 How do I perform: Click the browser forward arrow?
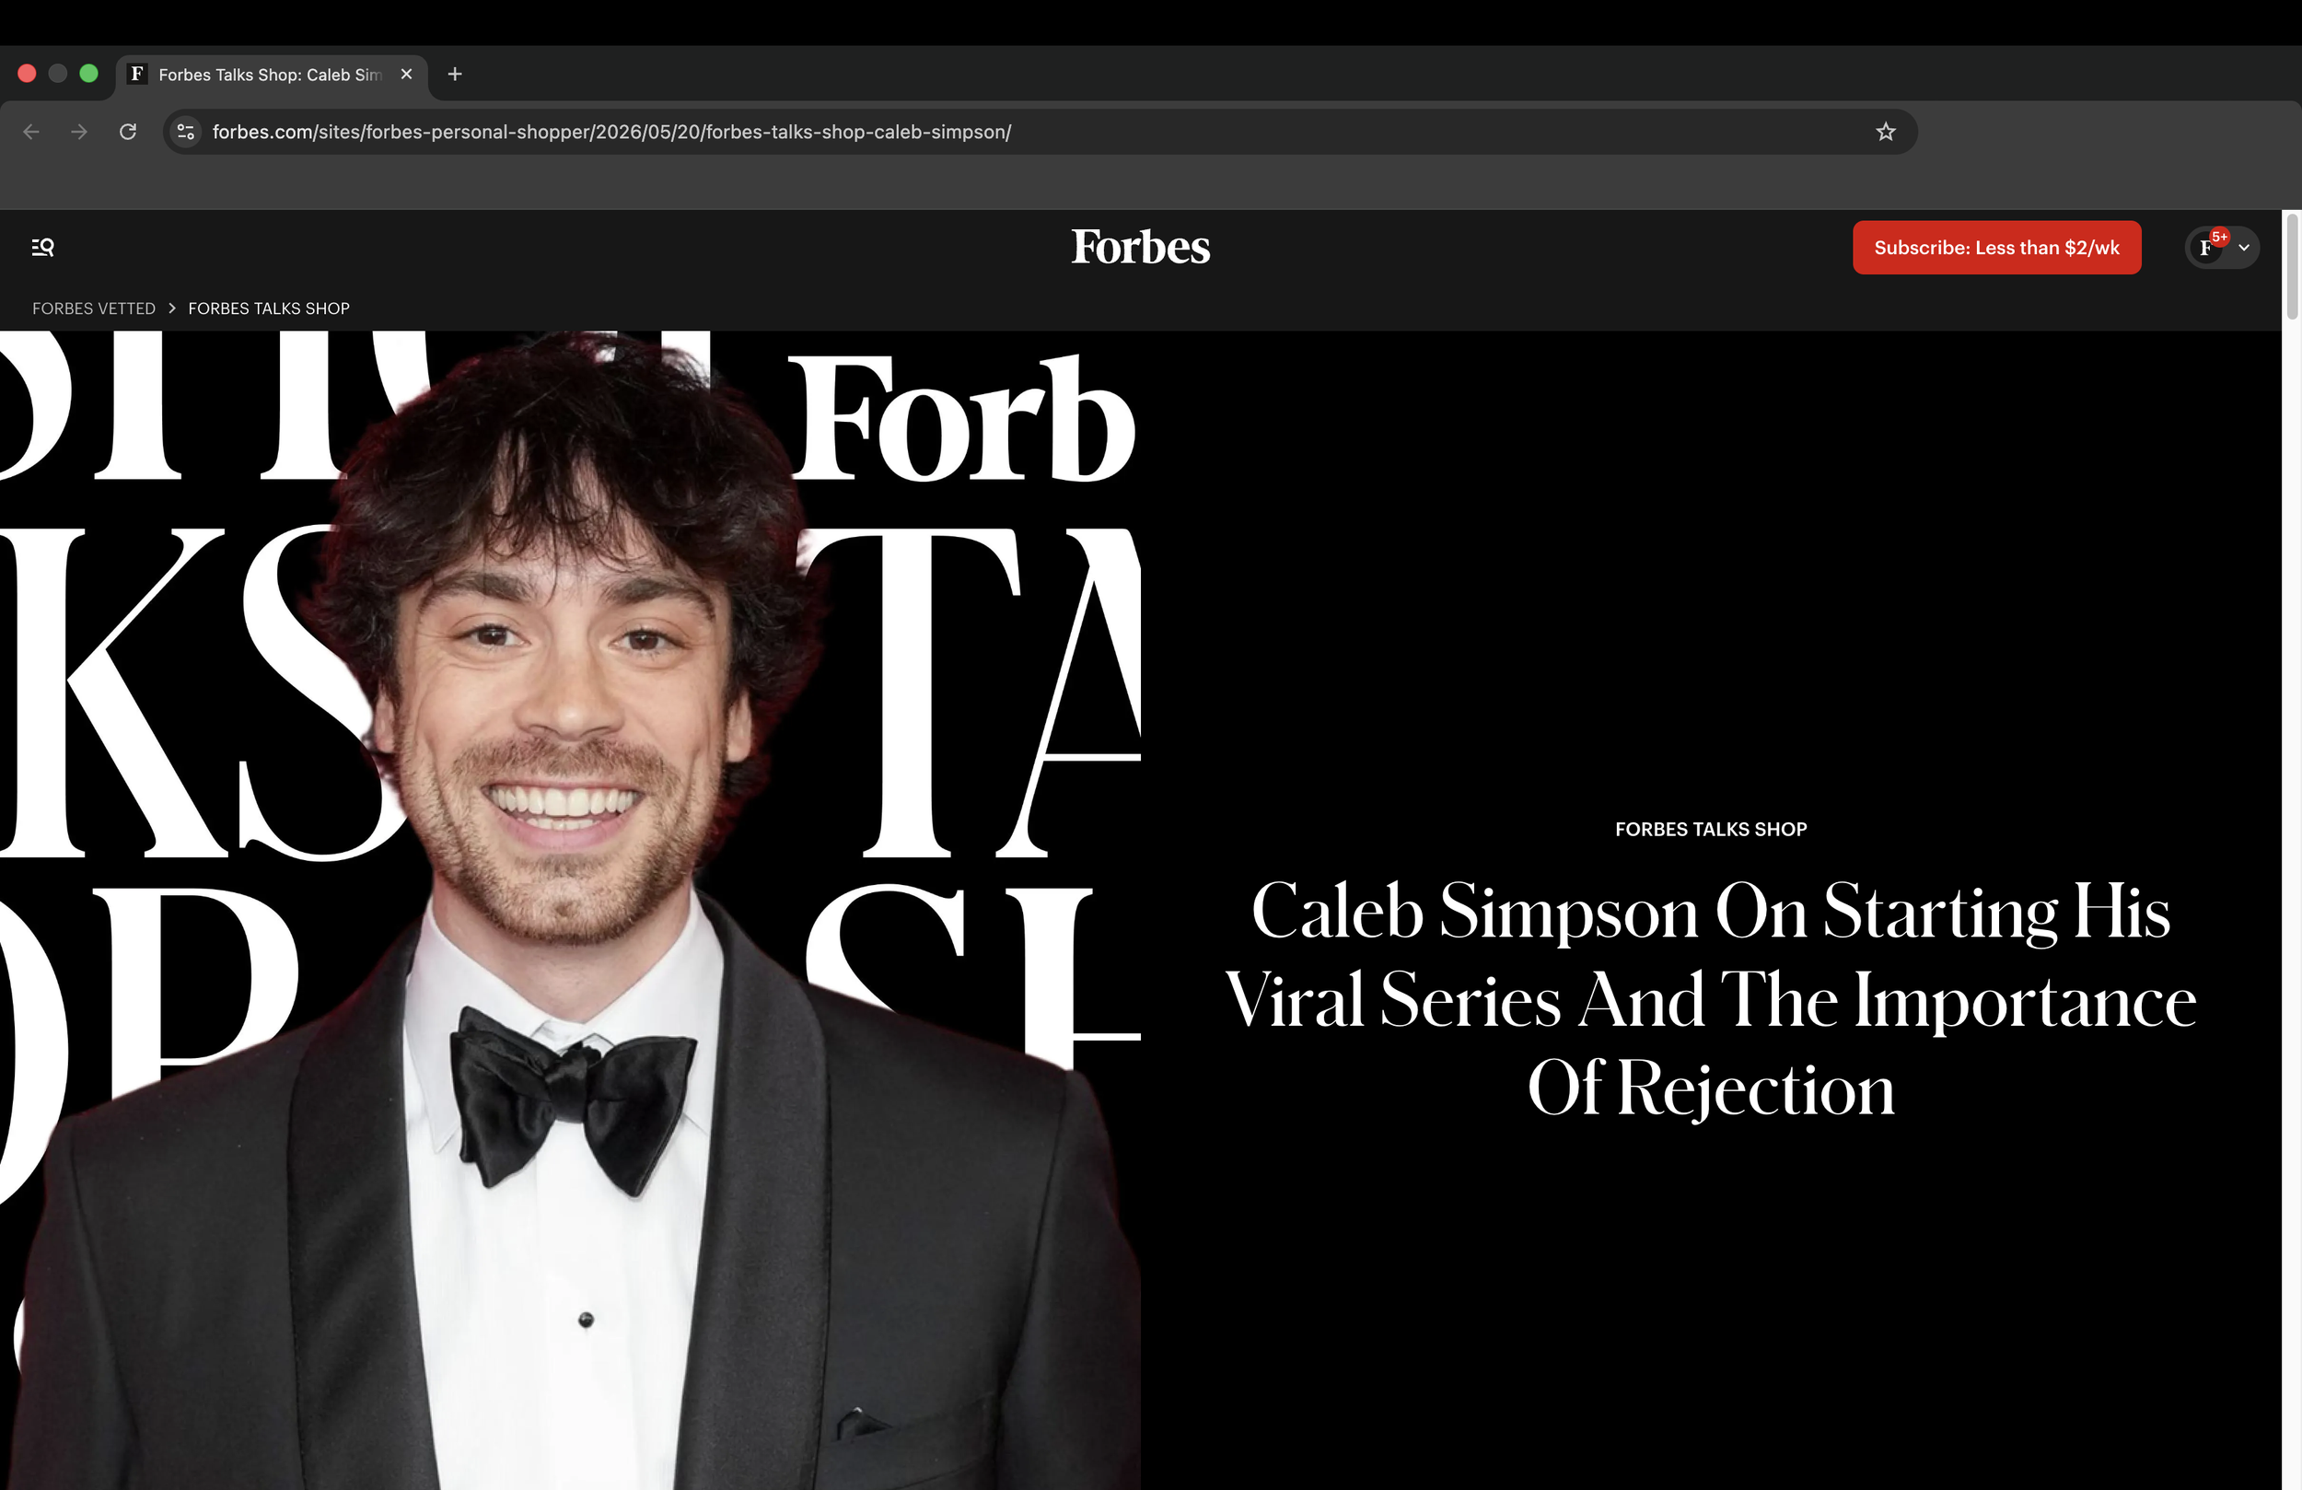79,132
